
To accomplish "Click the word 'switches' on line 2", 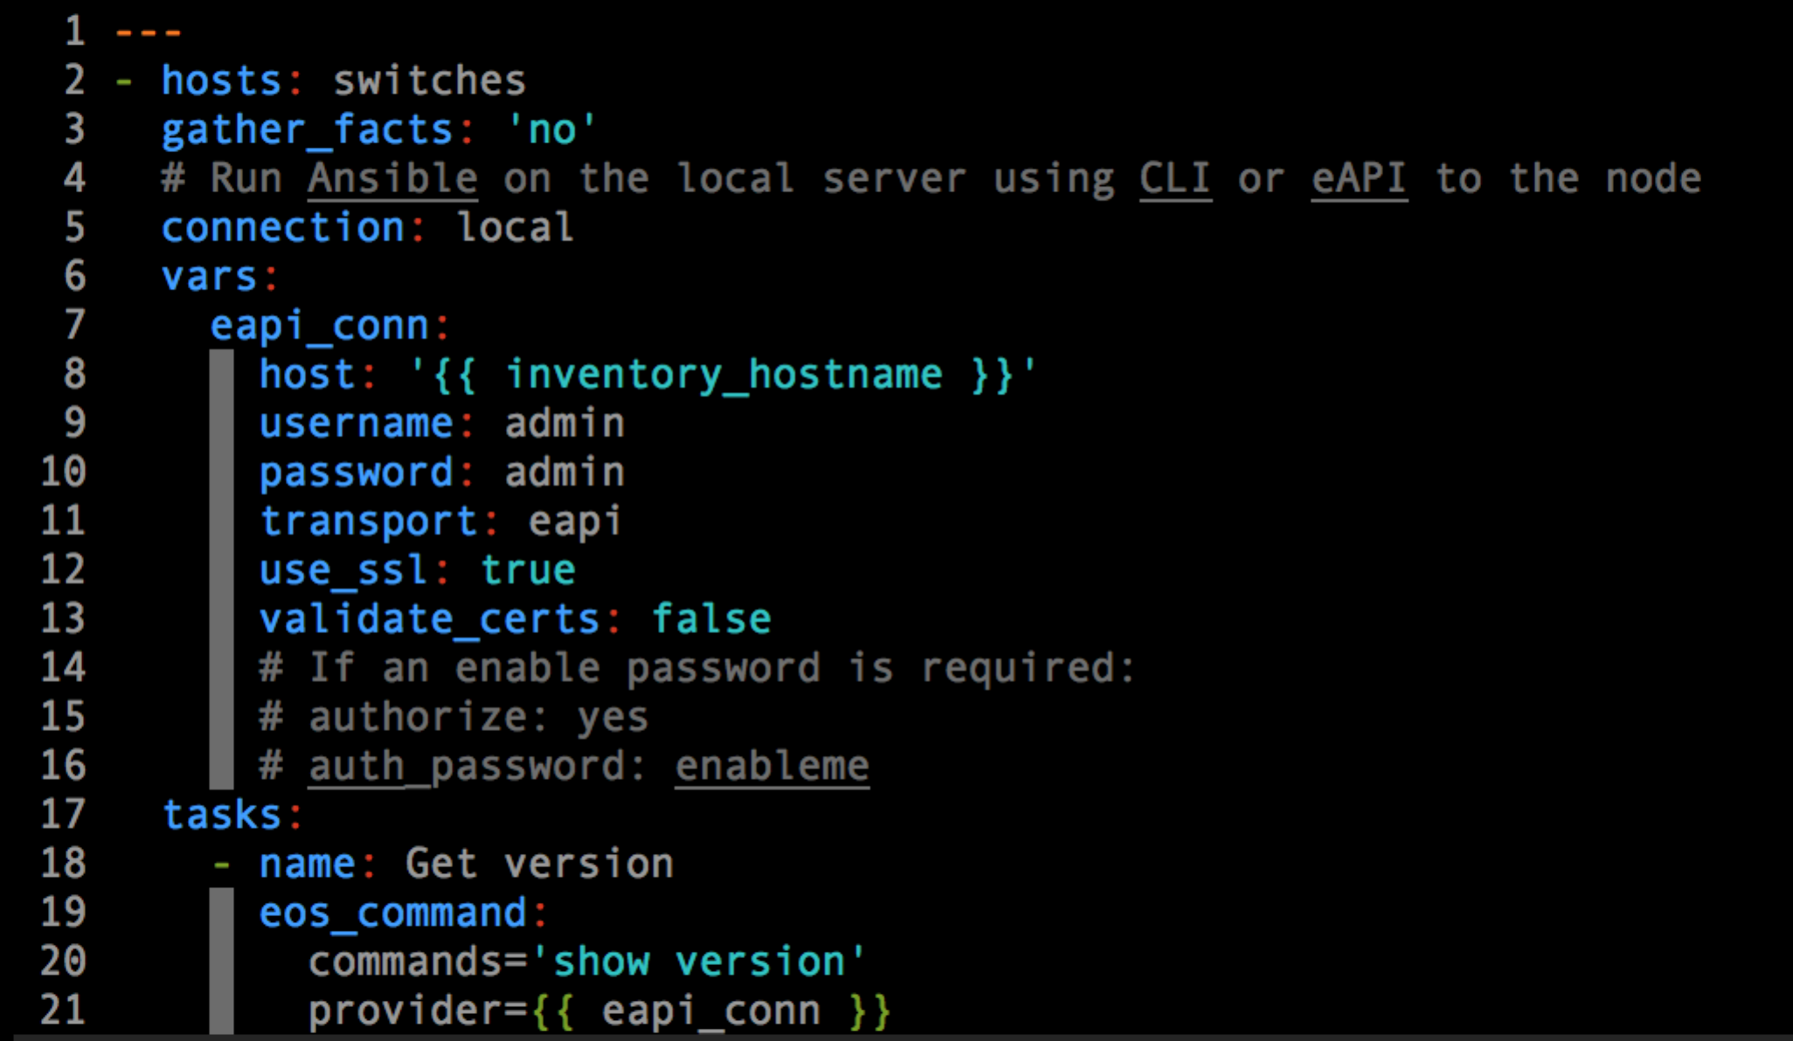I will (x=429, y=81).
